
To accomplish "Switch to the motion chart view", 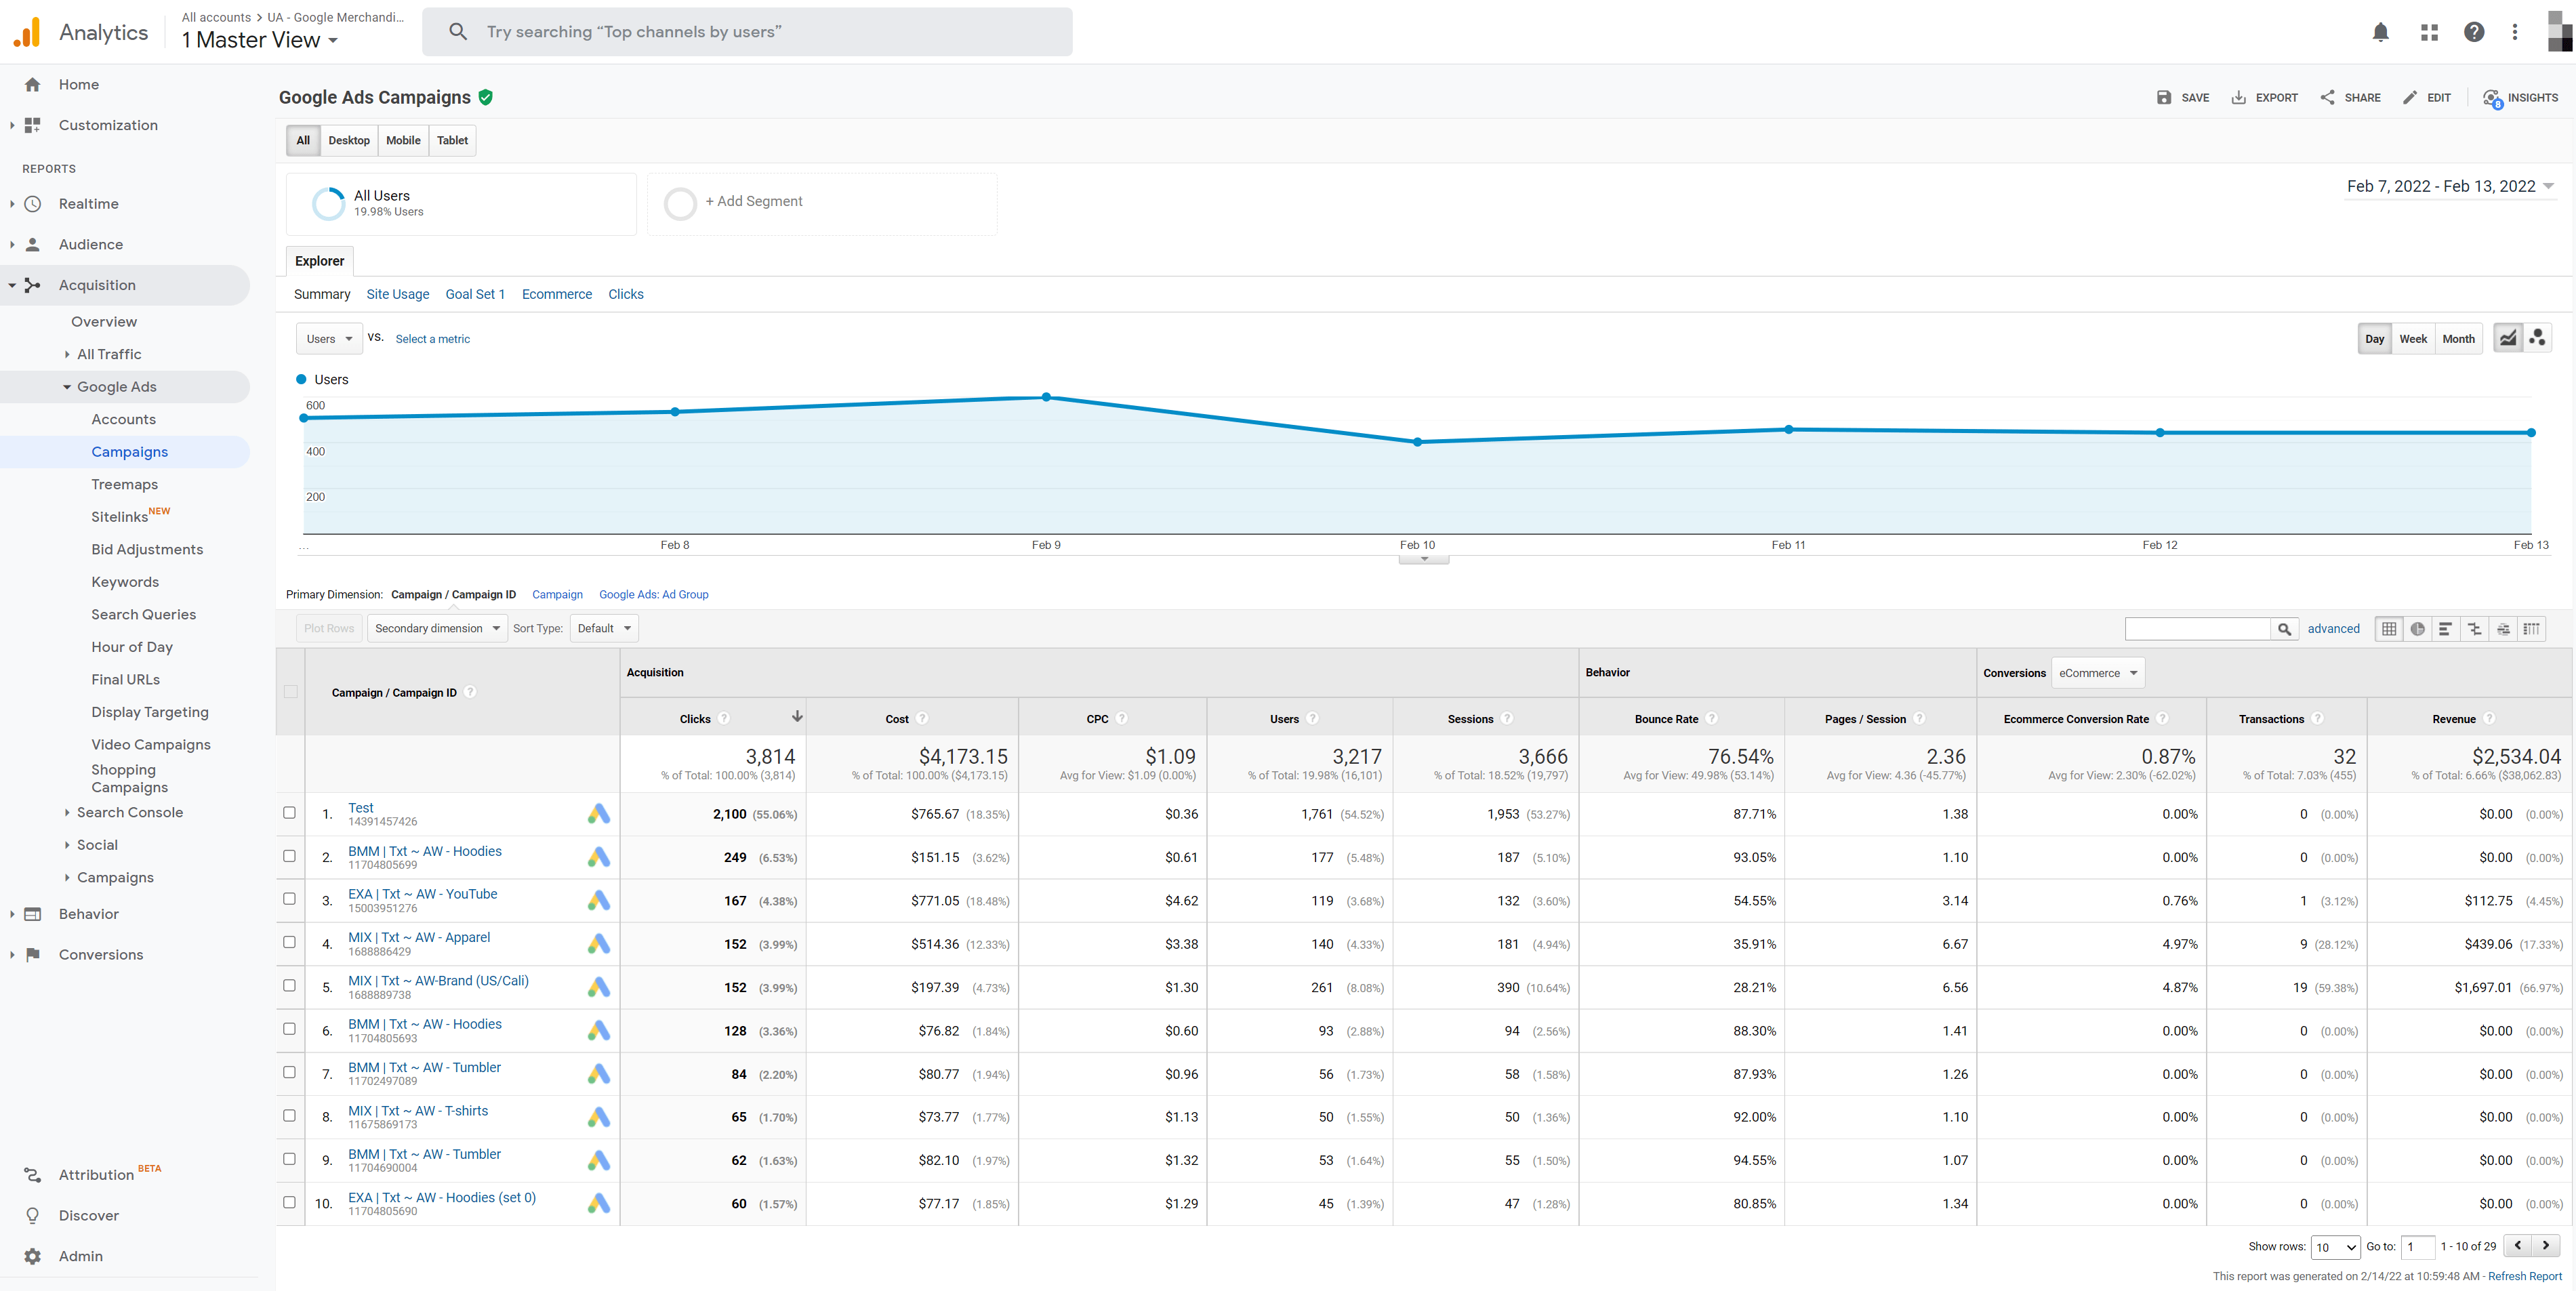I will (x=2537, y=338).
